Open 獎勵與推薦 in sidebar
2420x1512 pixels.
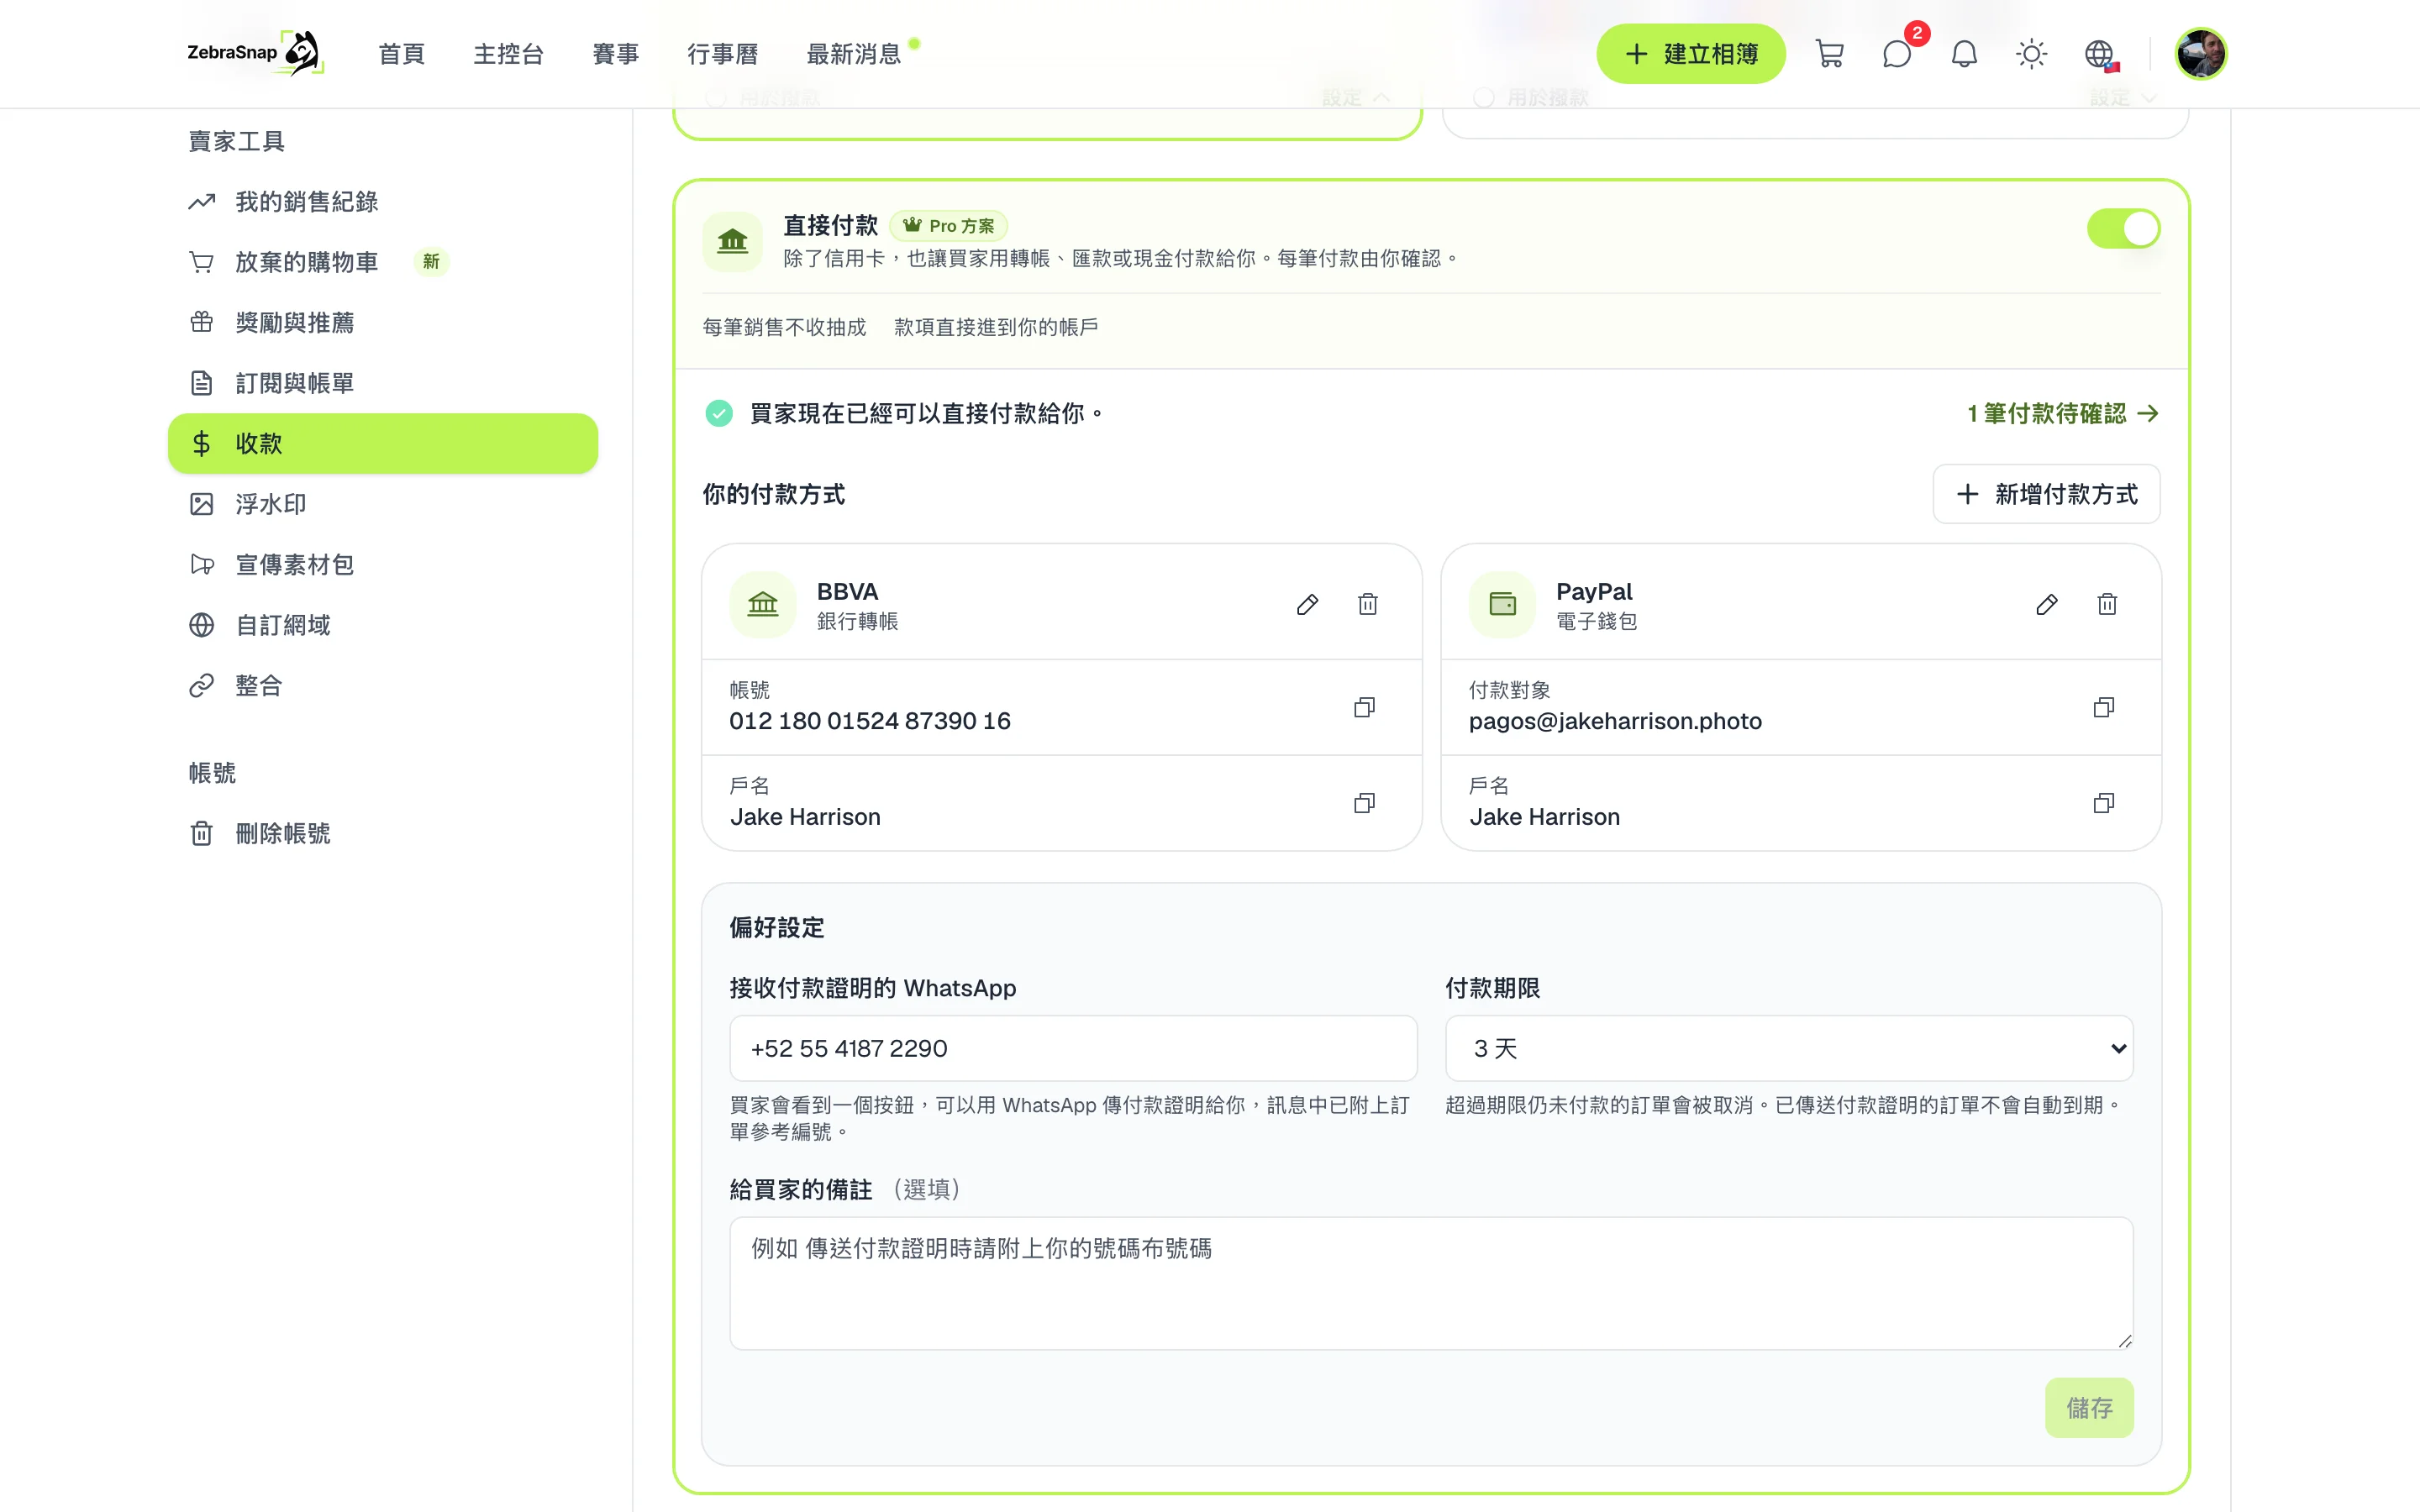pos(383,323)
